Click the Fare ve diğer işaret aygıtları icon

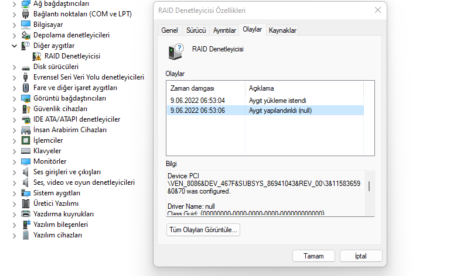pyautogui.click(x=26, y=88)
